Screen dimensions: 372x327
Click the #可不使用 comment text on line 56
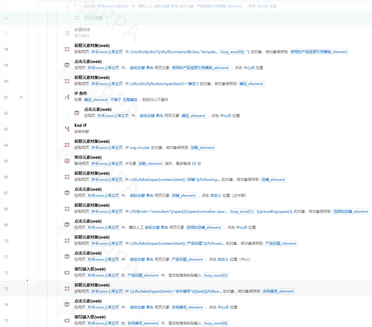[93, 18]
